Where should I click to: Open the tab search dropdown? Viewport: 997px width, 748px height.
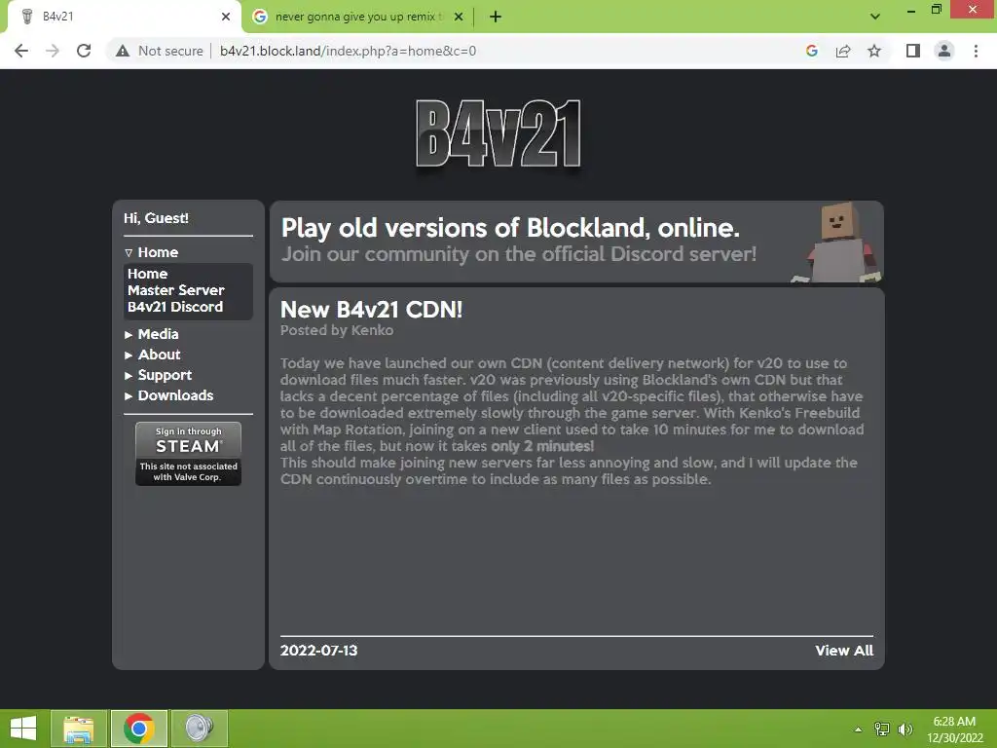[875, 17]
